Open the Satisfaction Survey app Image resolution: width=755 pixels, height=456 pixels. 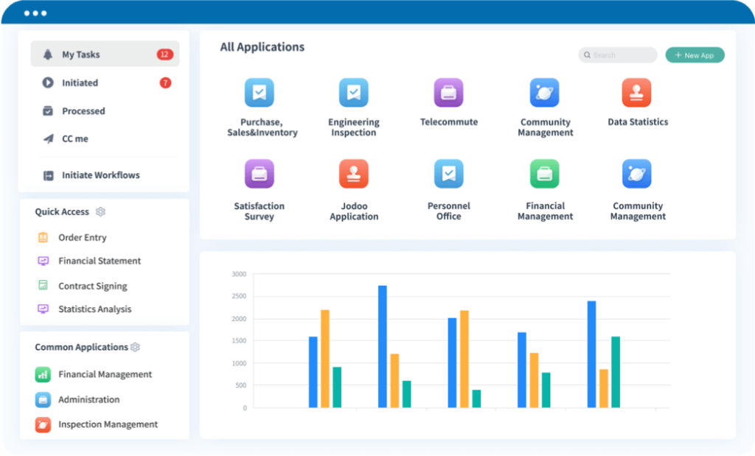pos(260,174)
